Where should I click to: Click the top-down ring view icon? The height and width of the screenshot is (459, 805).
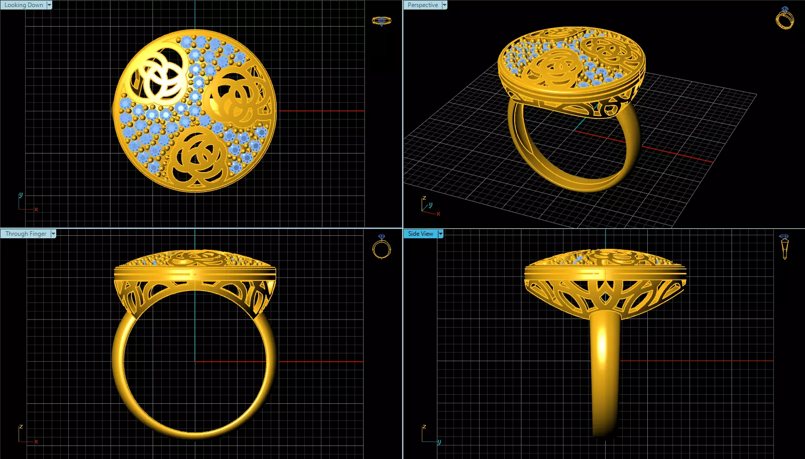pos(381,21)
